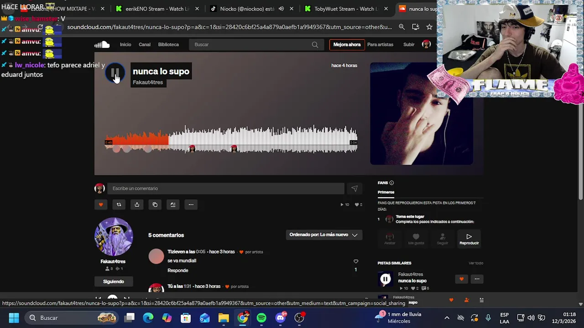Toggle Siguiendo follow button for Fakaut4tres
The image size is (584, 328).
click(113, 282)
